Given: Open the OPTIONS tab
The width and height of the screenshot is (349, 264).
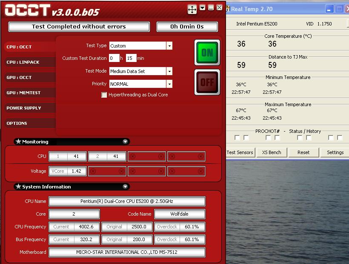Looking at the screenshot, I should click(30, 123).
